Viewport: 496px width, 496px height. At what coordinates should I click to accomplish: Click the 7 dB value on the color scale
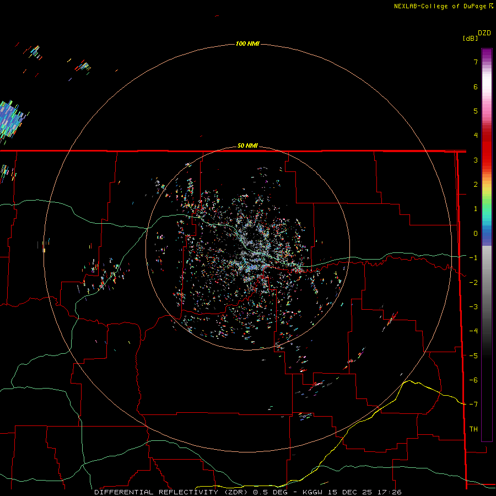pos(476,62)
